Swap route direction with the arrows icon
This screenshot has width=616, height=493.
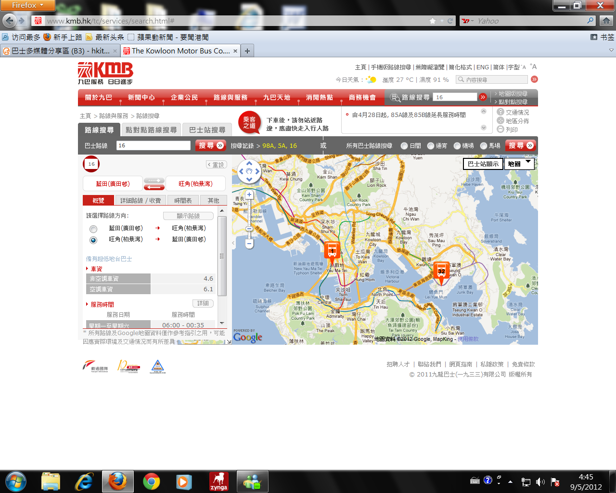[x=154, y=184]
